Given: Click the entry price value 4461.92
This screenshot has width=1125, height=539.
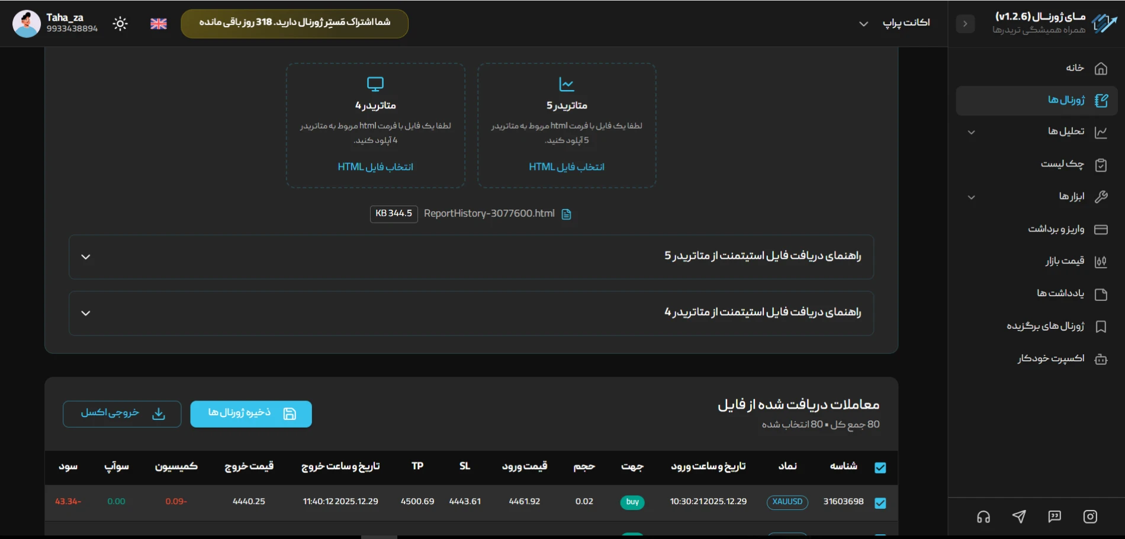Looking at the screenshot, I should [525, 501].
